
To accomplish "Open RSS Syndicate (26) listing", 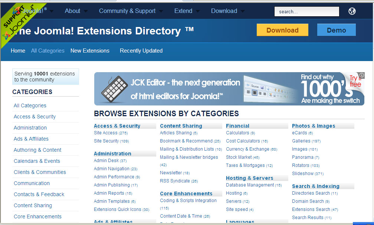I will click(179, 181).
